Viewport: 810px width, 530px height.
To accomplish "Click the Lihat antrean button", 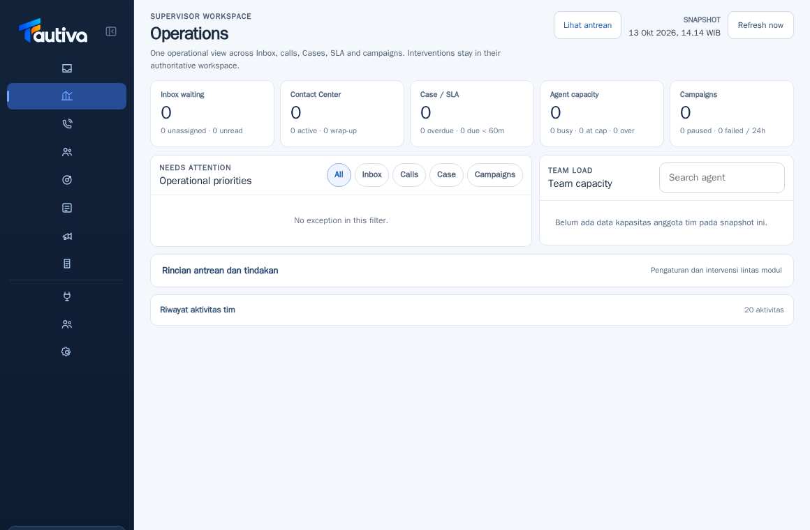I will [x=587, y=25].
